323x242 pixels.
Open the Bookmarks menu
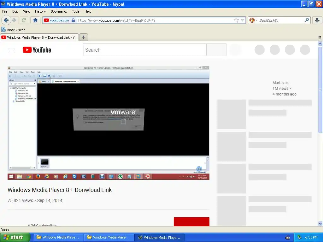(59, 11)
